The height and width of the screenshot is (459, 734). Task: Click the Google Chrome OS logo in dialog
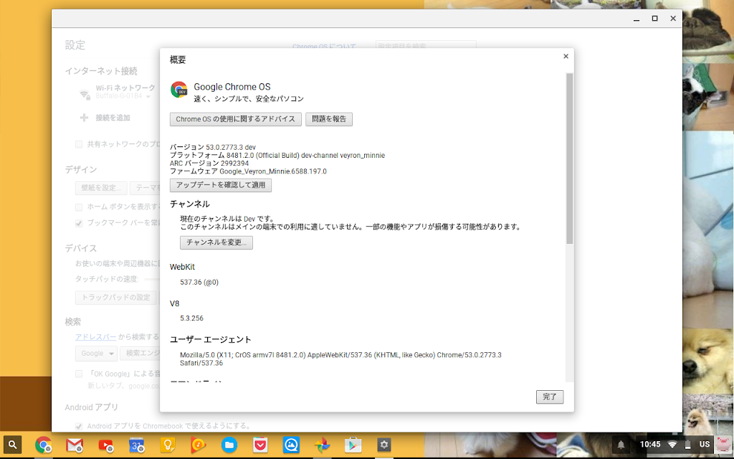click(178, 90)
